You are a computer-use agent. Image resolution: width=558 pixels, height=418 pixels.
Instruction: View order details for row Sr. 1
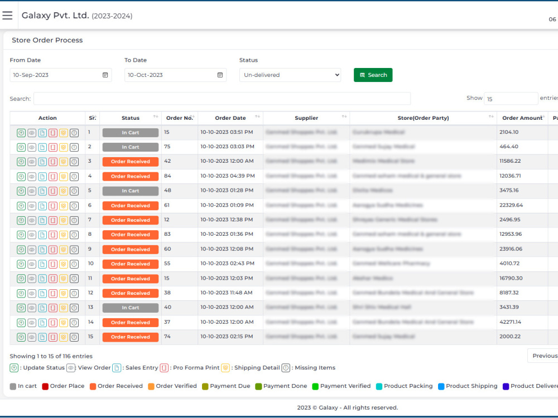(x=32, y=133)
